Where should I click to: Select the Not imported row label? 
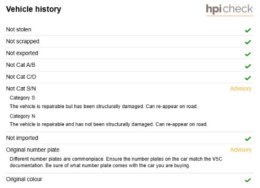pos(22,138)
